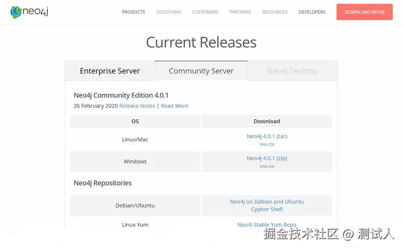This screenshot has width=403, height=249.
Task: Open the Products menu
Action: click(x=133, y=12)
